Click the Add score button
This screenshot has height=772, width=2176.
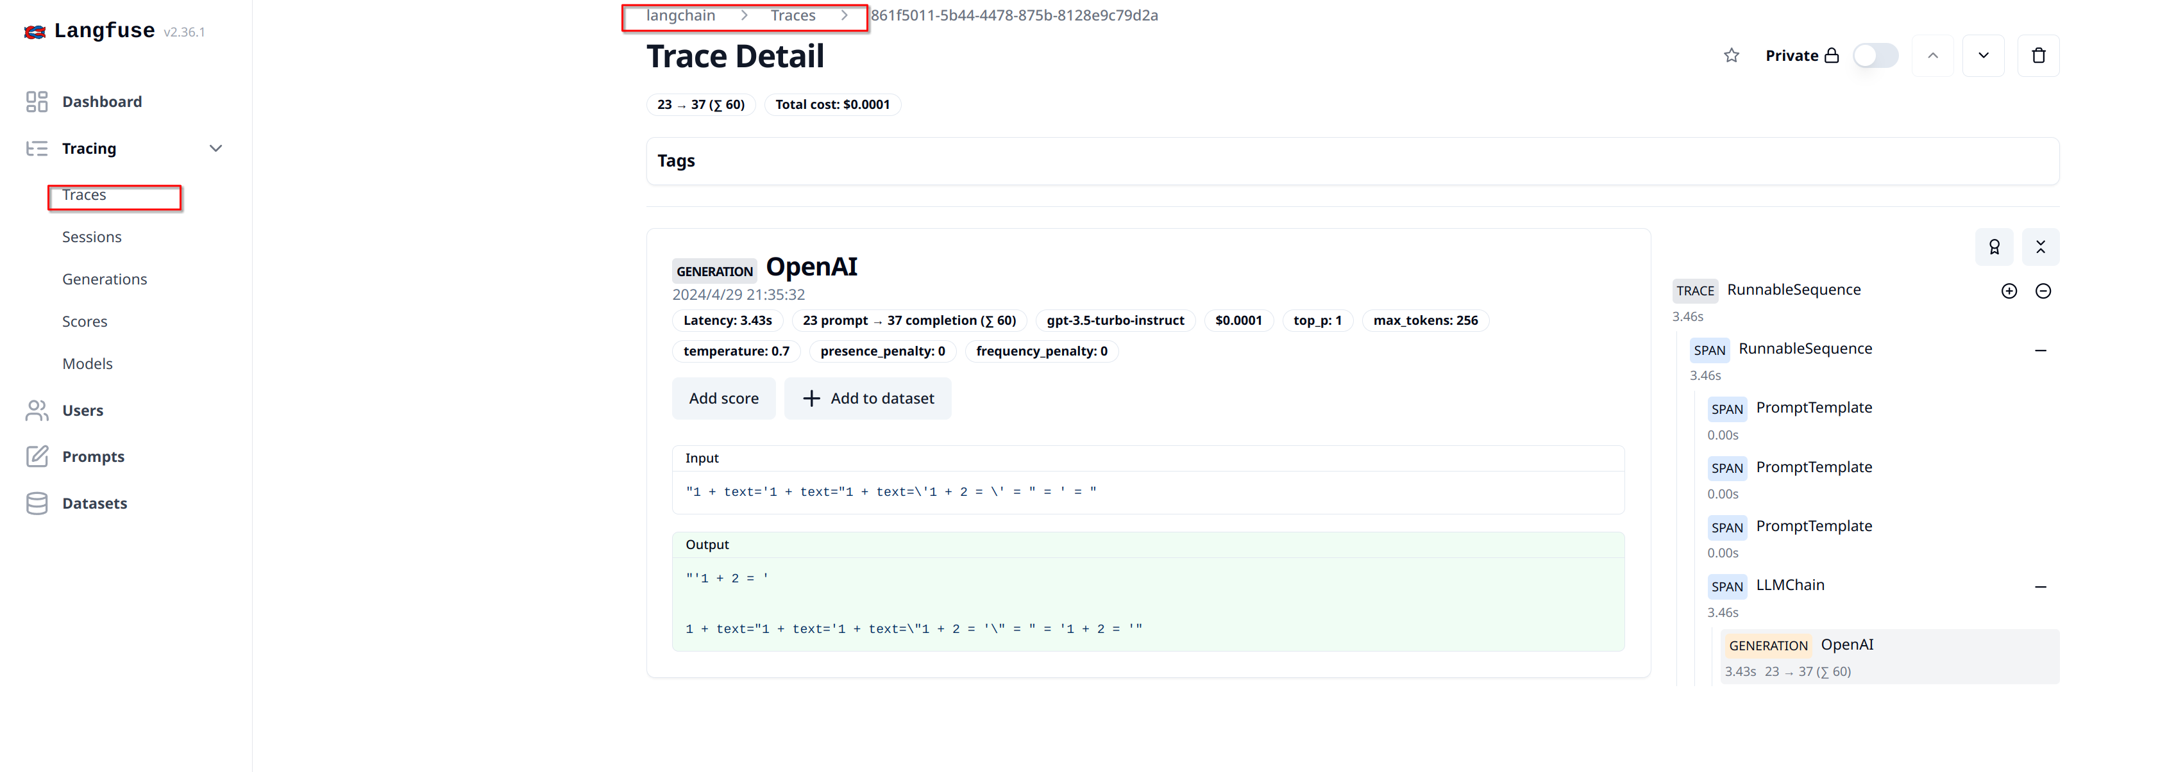(723, 398)
